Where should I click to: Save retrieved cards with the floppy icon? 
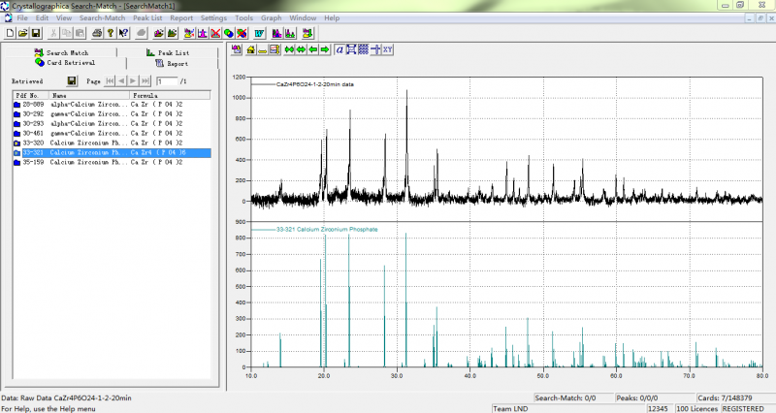[x=72, y=81]
